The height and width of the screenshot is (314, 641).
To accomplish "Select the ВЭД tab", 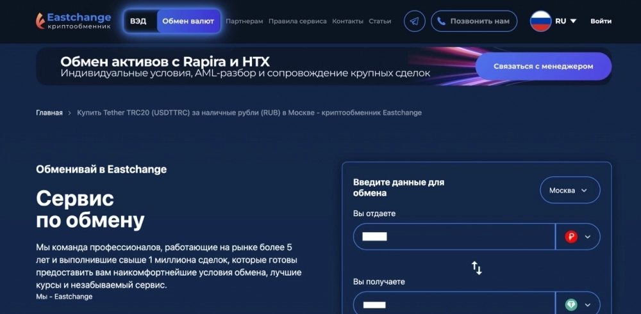I will pos(138,21).
